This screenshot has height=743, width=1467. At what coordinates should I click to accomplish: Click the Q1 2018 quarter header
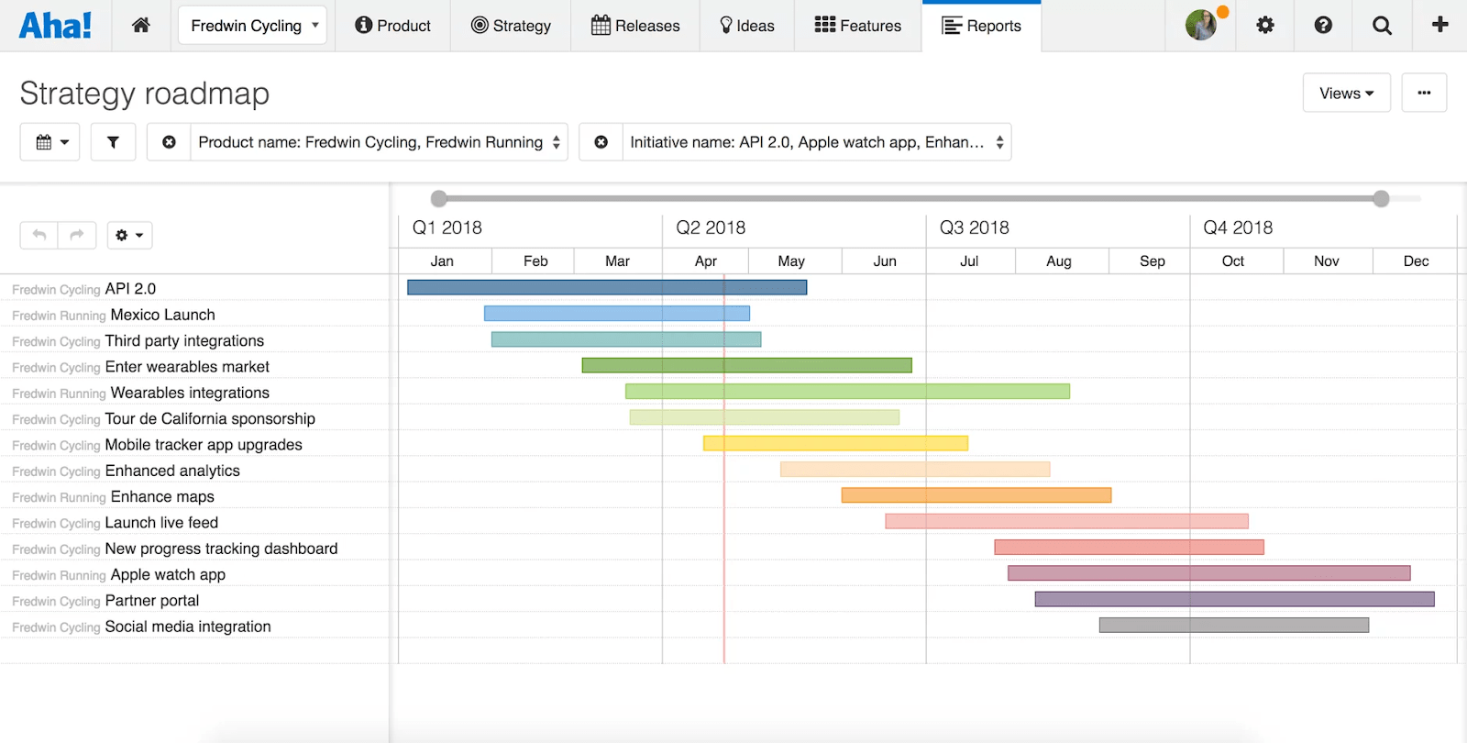pyautogui.click(x=447, y=227)
